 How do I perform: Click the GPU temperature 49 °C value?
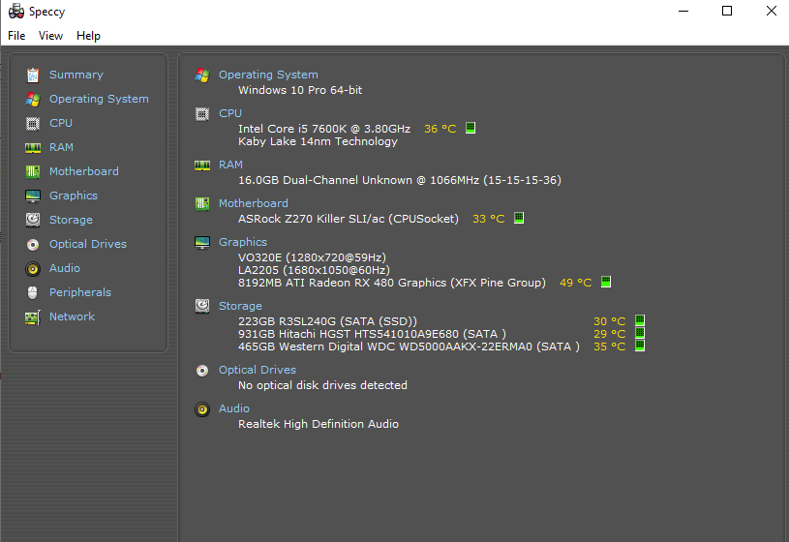(x=576, y=283)
